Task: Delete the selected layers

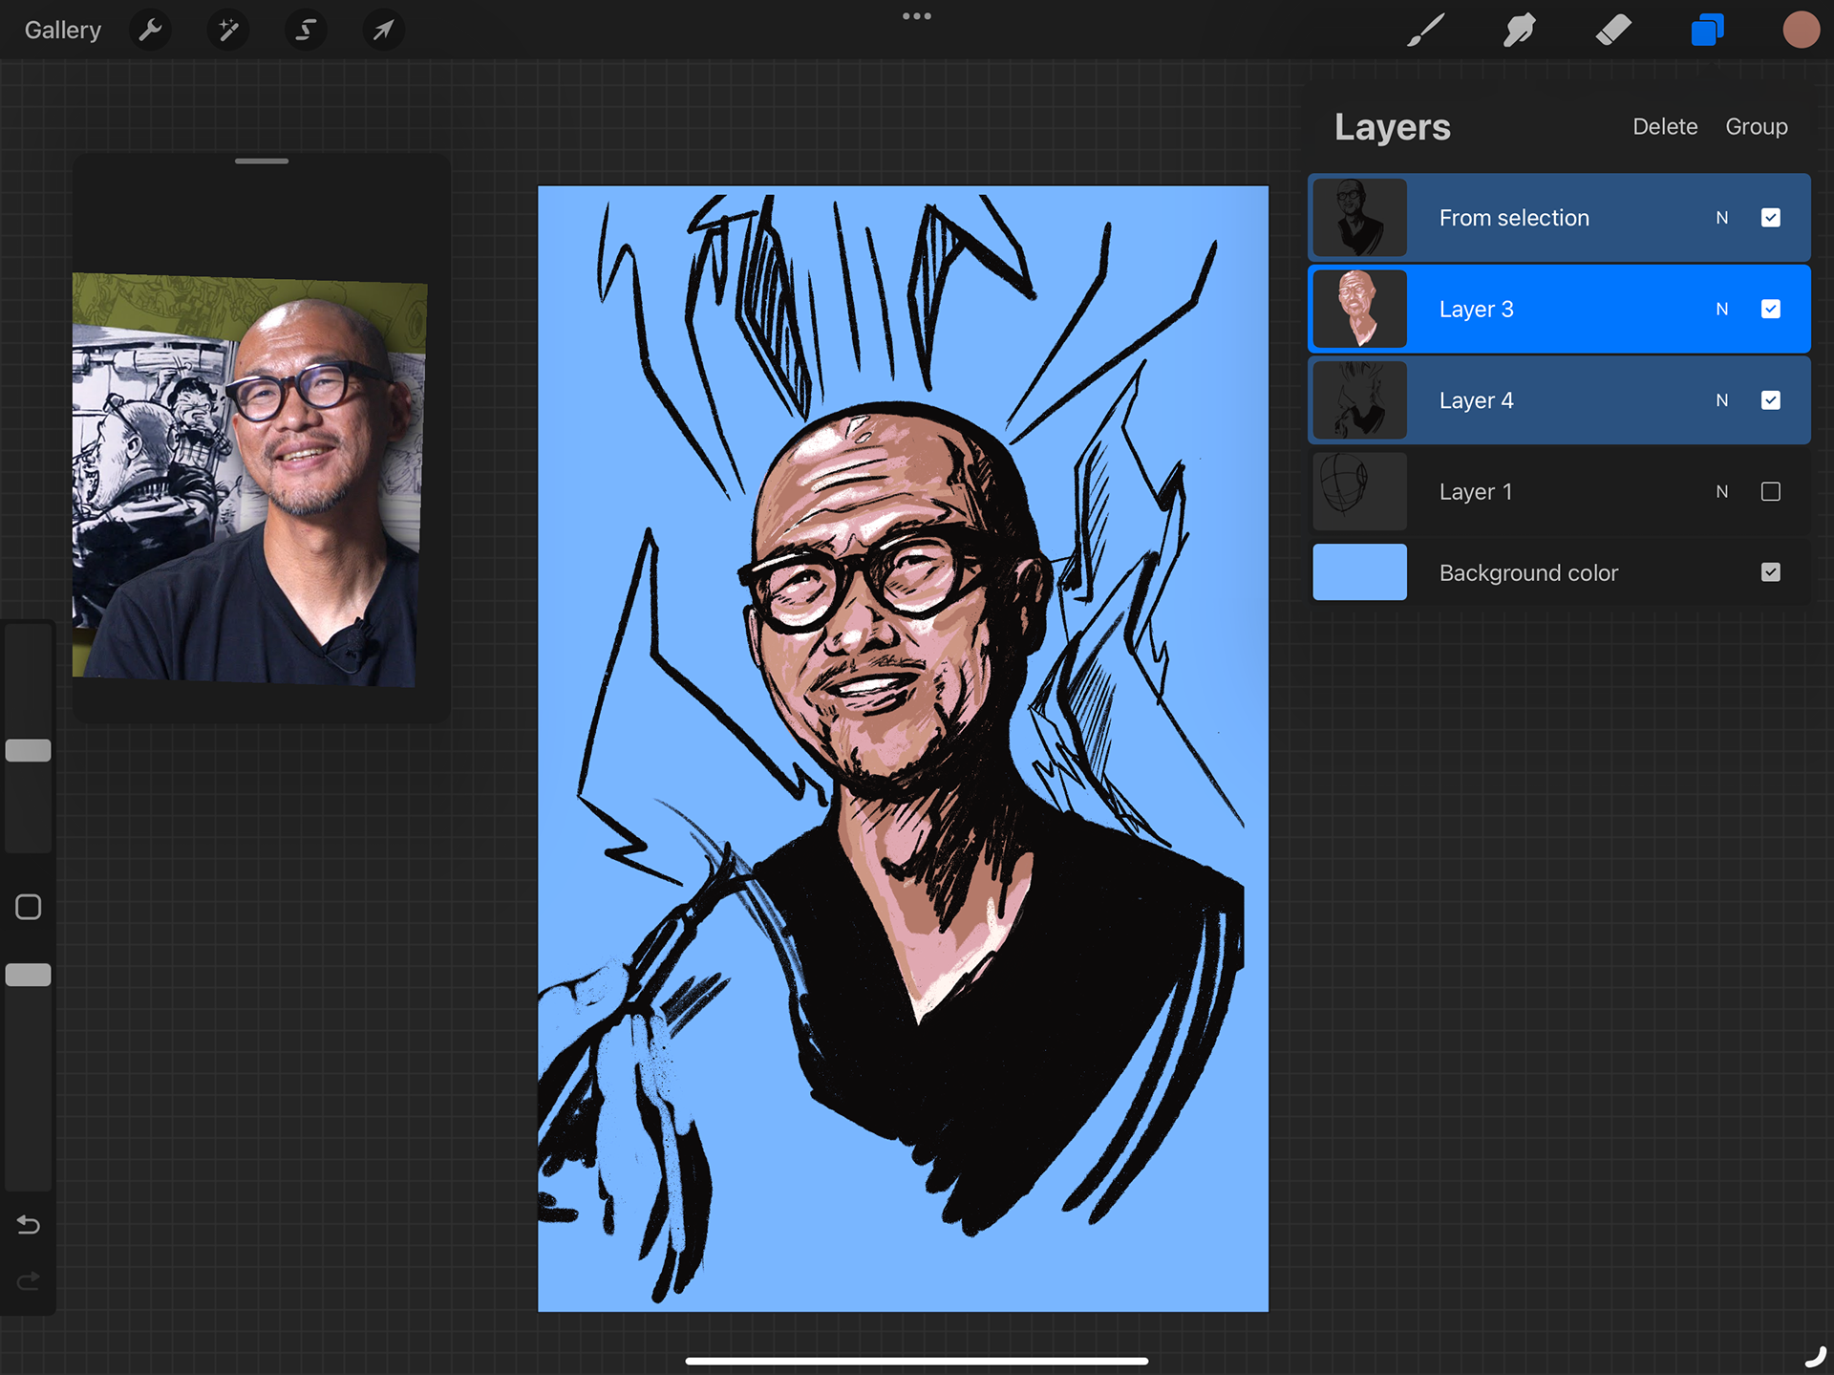Action: [x=1664, y=127]
